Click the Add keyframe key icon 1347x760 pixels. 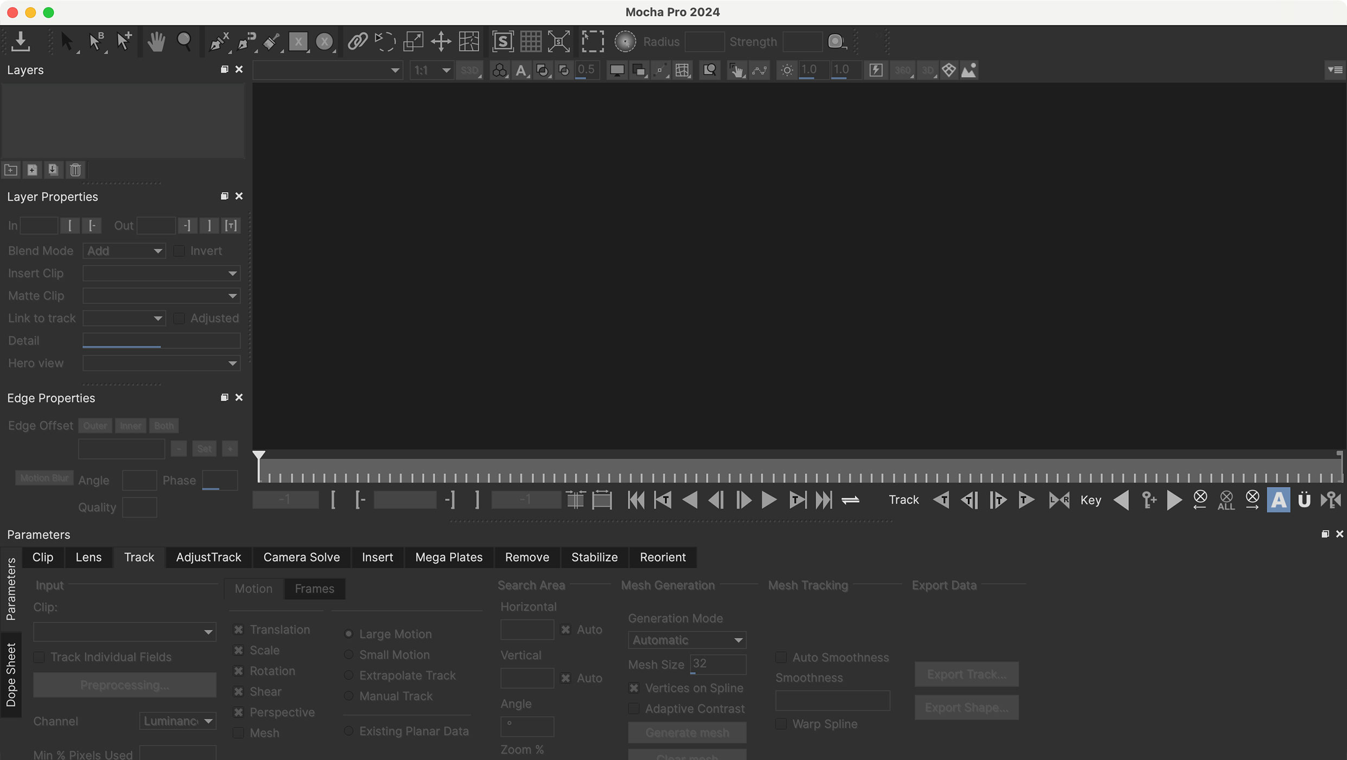pos(1148,499)
